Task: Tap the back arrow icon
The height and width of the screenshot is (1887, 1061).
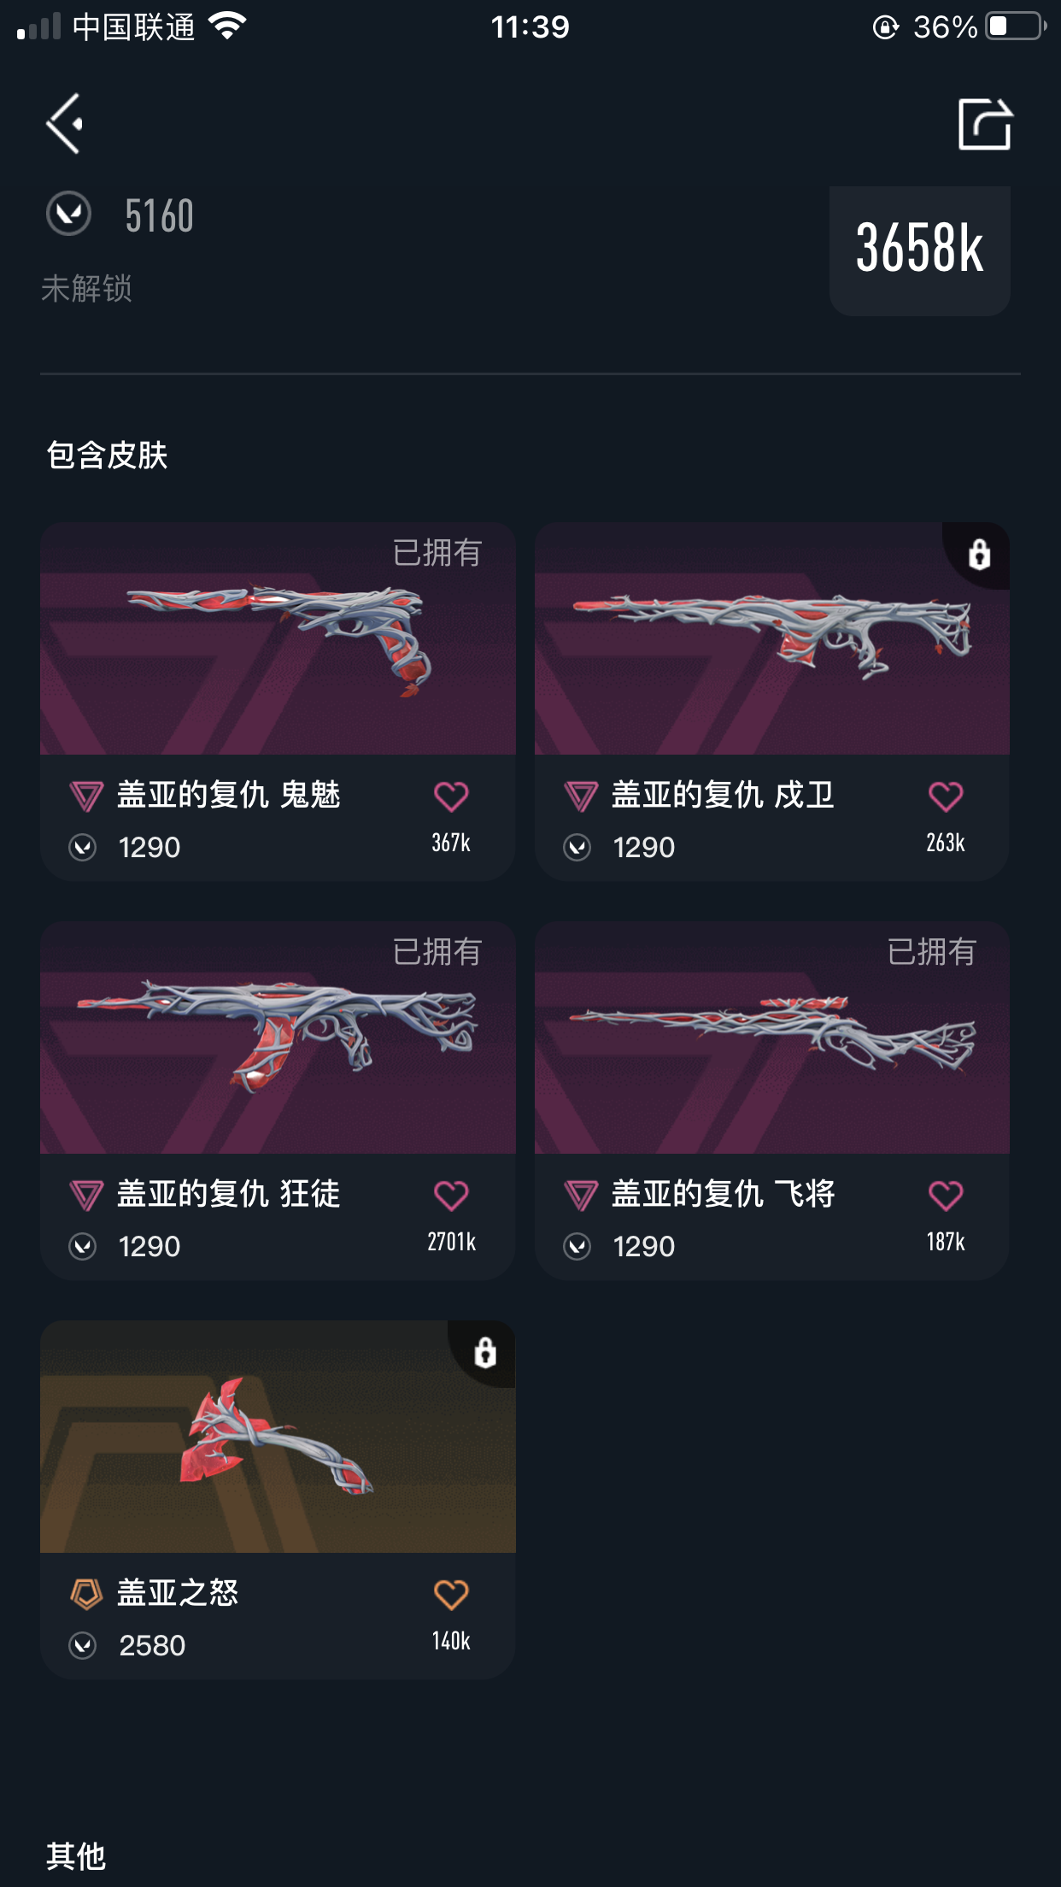Action: coord(65,124)
